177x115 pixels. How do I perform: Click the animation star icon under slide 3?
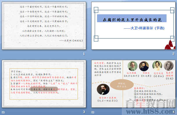[3, 112]
